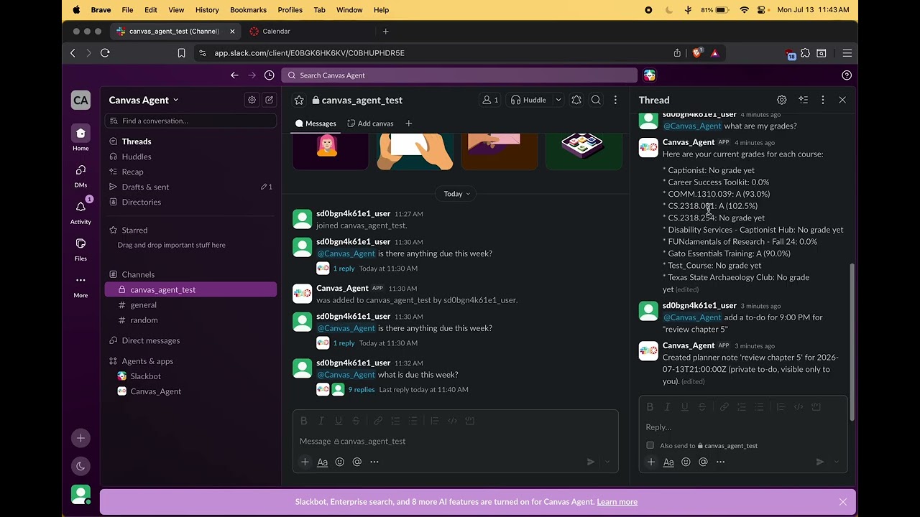Compose a new message with the pencil icon
The height and width of the screenshot is (517, 920).
tap(269, 100)
